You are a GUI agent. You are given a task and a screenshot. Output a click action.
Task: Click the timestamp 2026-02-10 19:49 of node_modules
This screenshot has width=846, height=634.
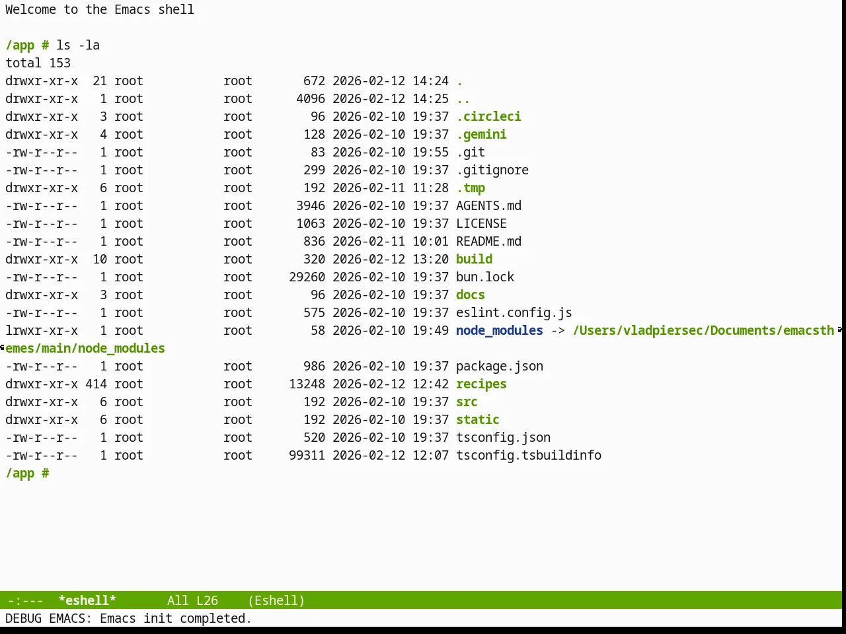coord(391,331)
